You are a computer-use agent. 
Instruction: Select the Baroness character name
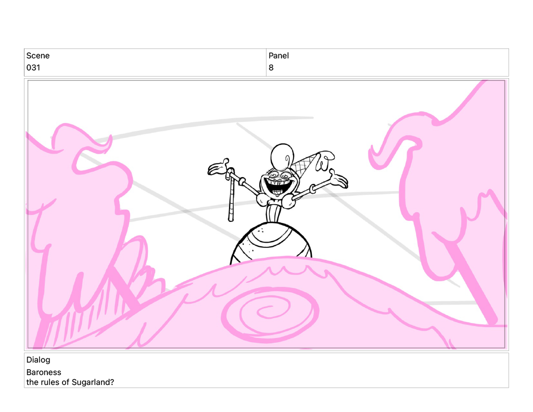point(44,372)
